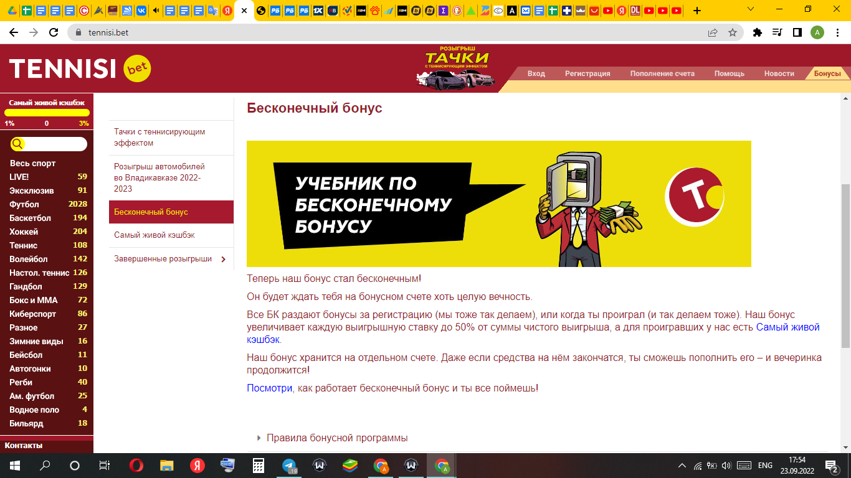Follow the Посмотри link
This screenshot has width=851, height=478.
(x=269, y=388)
